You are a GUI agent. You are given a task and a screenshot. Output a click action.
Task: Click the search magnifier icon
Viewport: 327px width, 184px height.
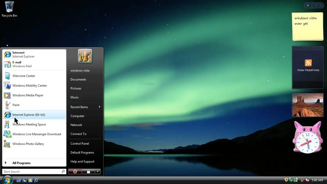pyautogui.click(x=63, y=171)
